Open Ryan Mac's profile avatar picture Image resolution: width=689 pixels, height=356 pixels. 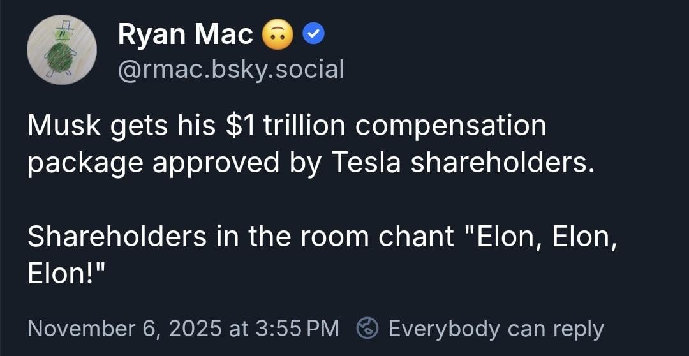coord(62,49)
